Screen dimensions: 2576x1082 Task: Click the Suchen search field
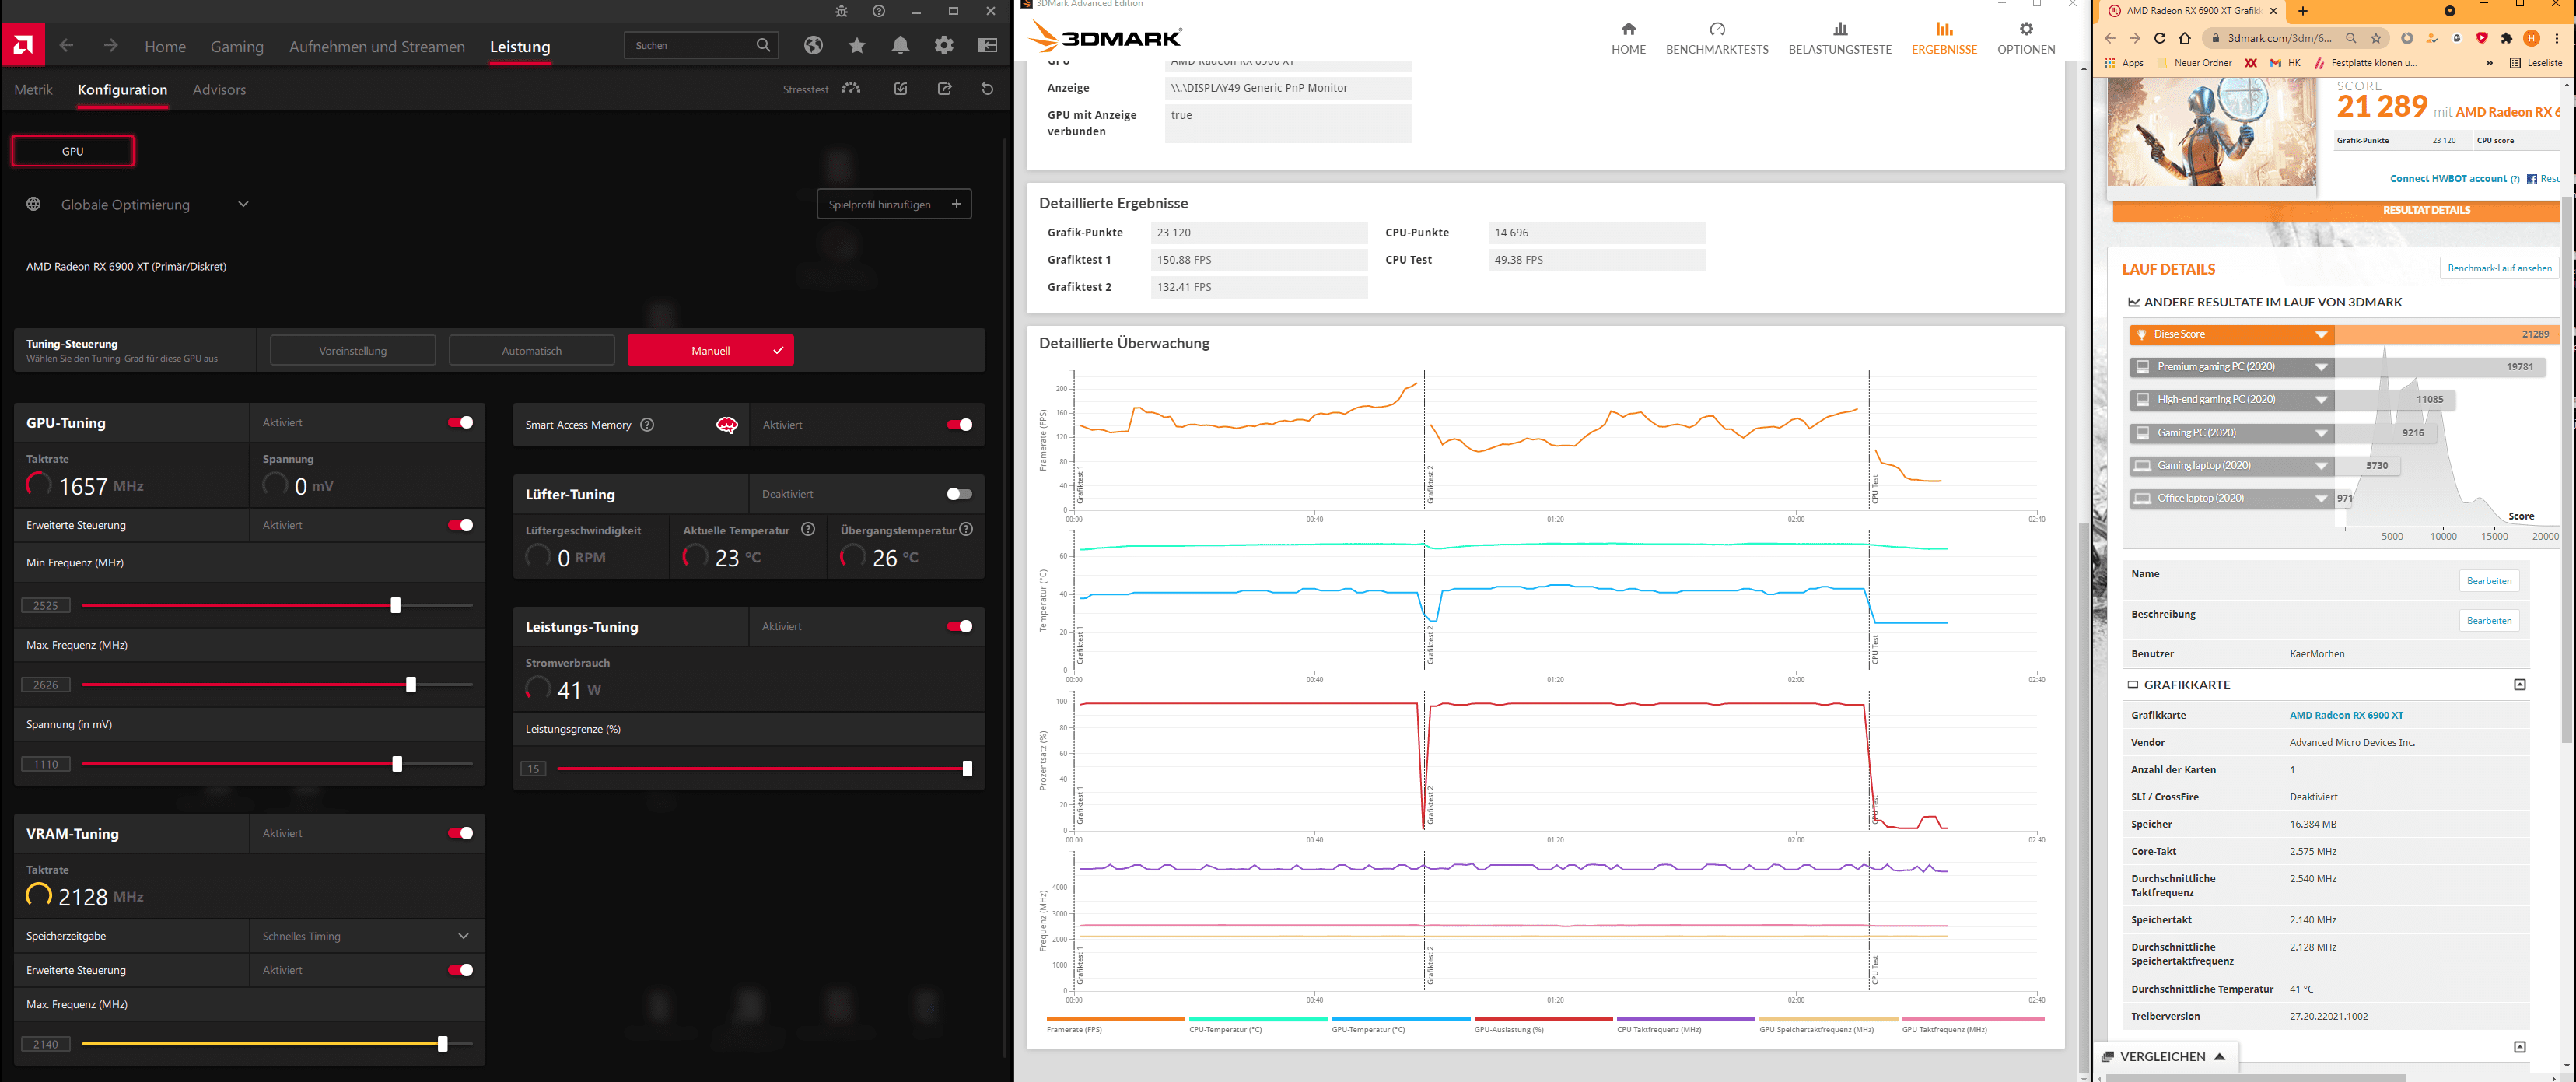click(700, 45)
